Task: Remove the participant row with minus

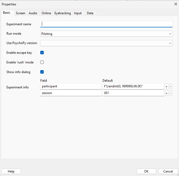Action: (171, 87)
